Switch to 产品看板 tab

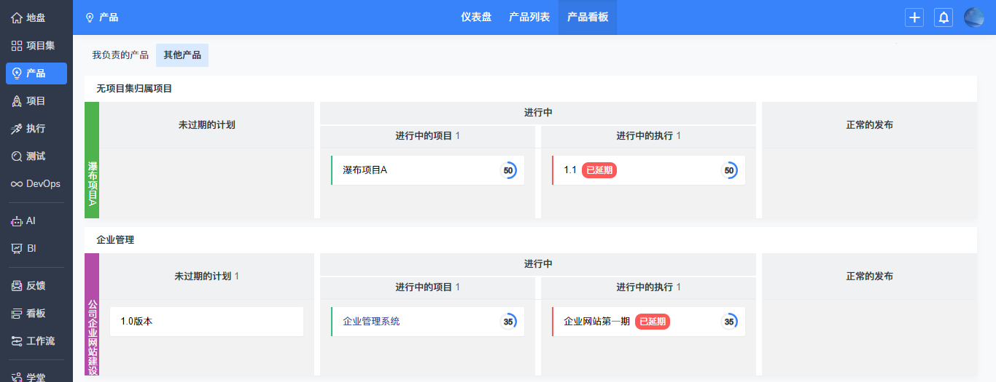588,17
